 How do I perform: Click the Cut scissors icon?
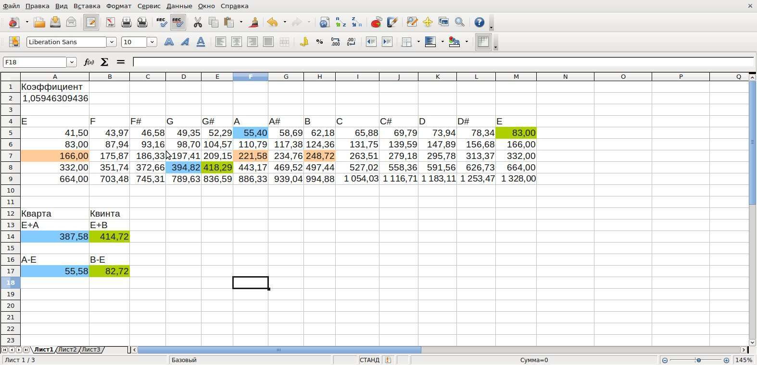pos(198,23)
